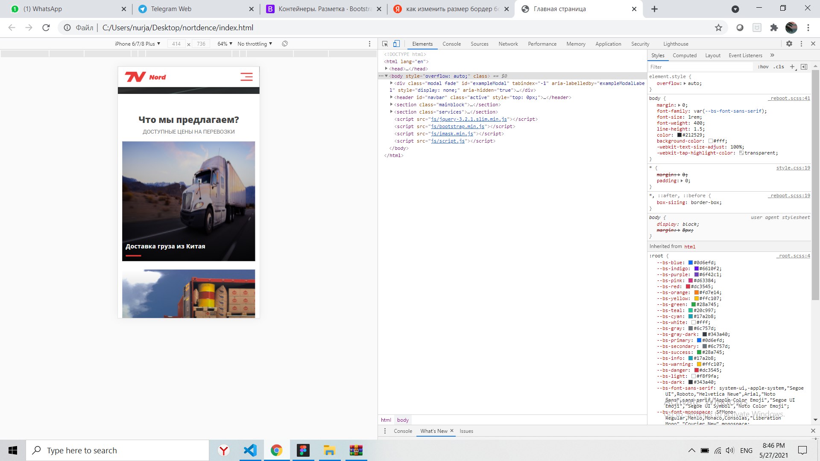The width and height of the screenshot is (820, 461).
Task: Open the 64% zoom dropdown
Action: click(x=225, y=44)
